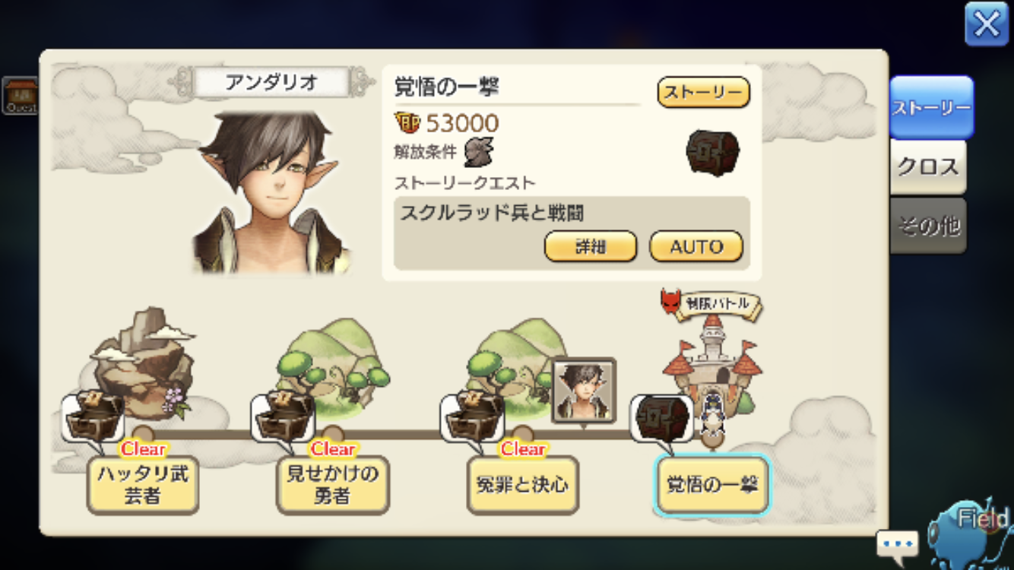Close the story panel with X button
This screenshot has height=570, width=1014.
coord(987,25)
